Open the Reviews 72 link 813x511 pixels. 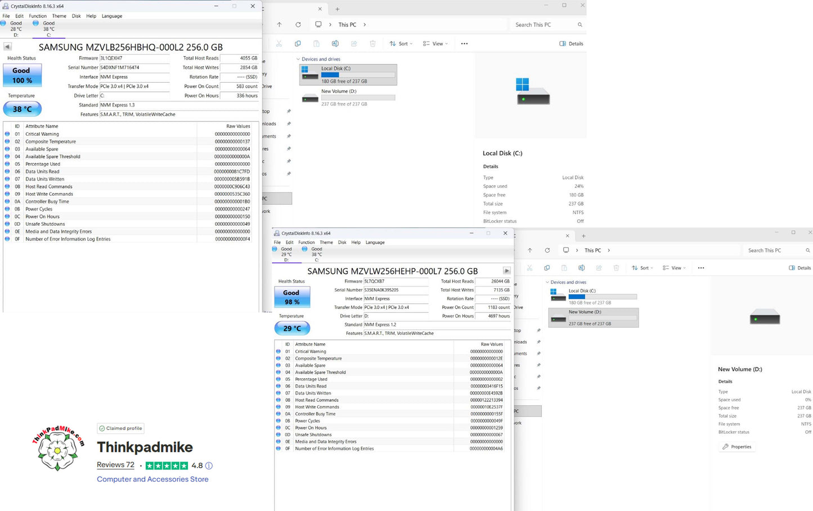[115, 465]
